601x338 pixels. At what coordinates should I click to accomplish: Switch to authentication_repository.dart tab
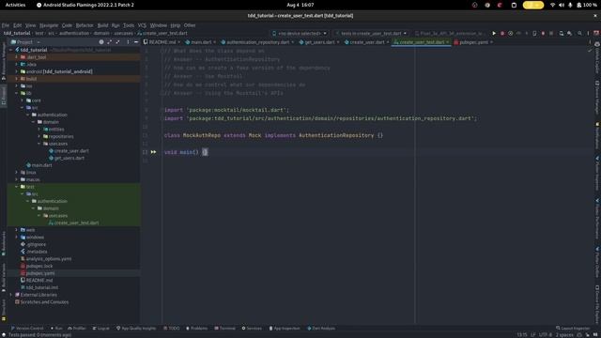[257, 42]
